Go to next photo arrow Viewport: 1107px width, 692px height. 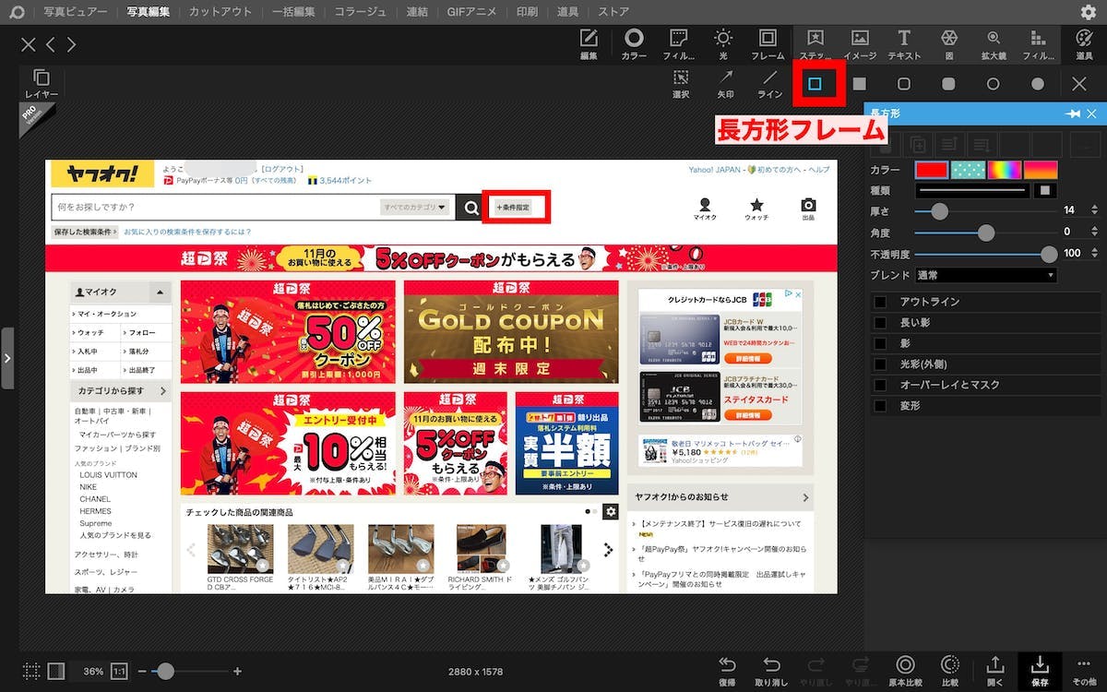pyautogui.click(x=71, y=44)
